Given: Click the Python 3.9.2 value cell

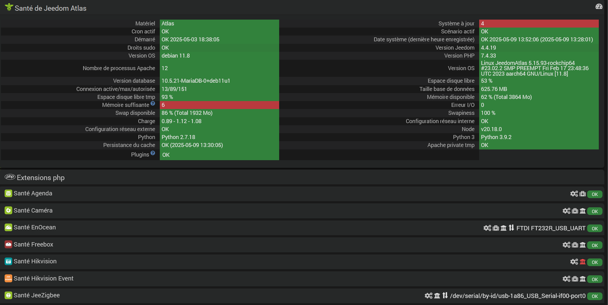Looking at the screenshot, I should tap(539, 137).
